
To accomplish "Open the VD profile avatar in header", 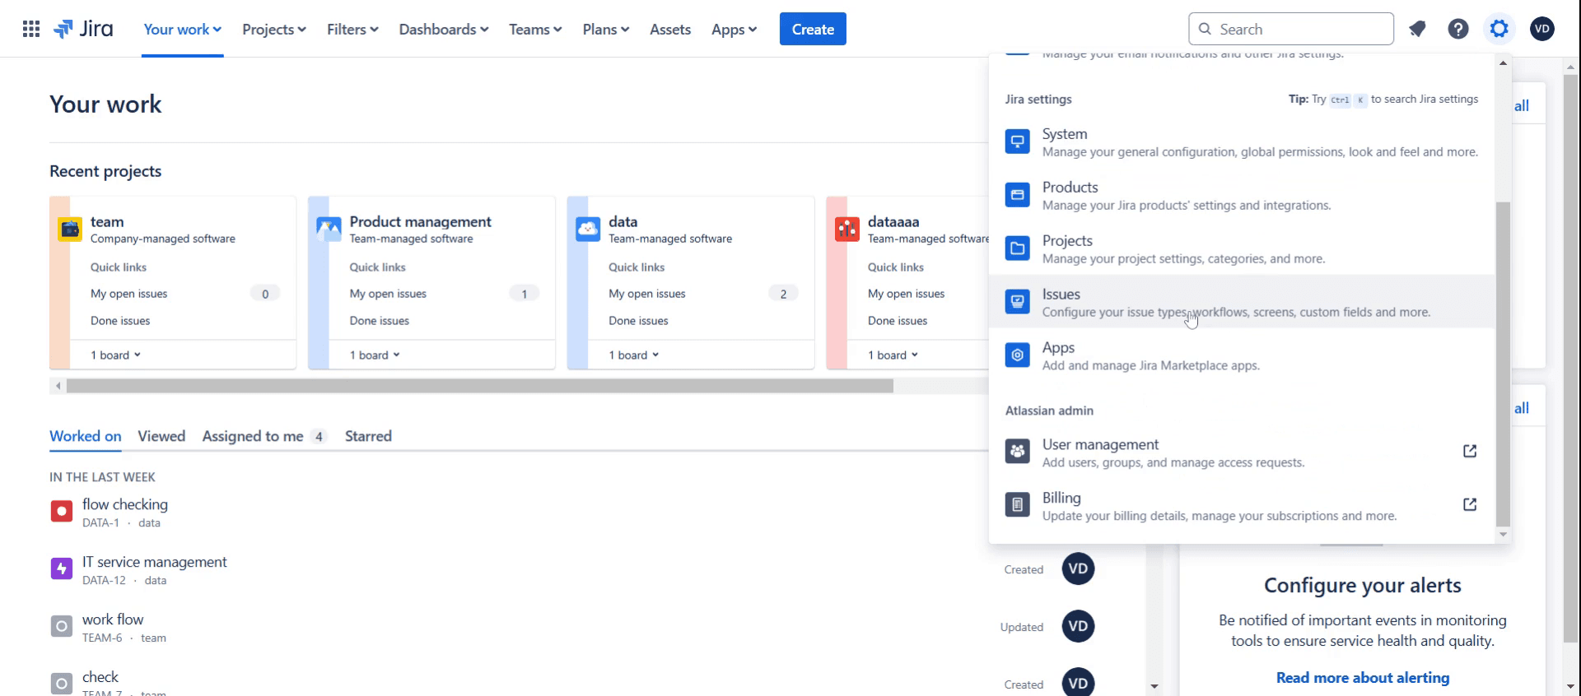I will (x=1542, y=30).
